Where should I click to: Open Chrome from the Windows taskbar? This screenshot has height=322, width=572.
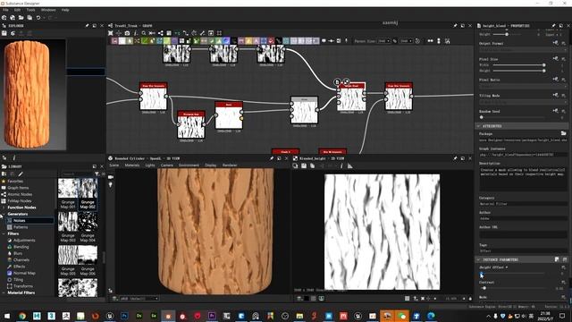[22, 316]
